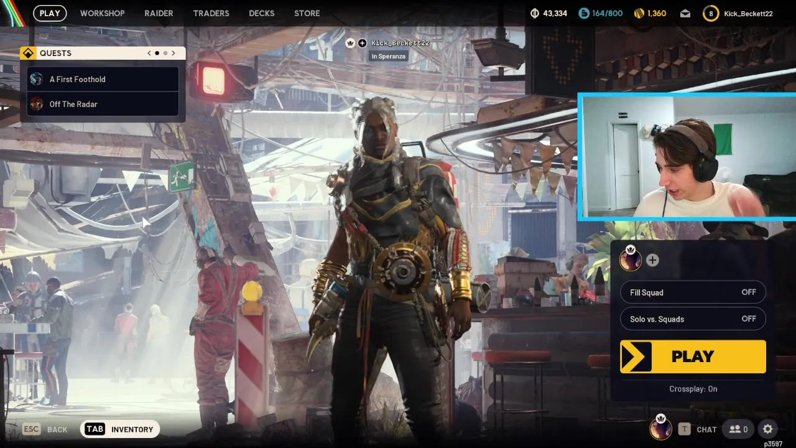
Task: Select the first quests page dot
Action: point(157,53)
